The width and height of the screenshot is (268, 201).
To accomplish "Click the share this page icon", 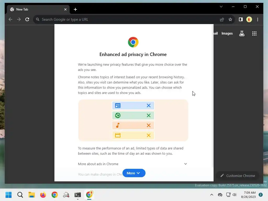I will pos(222,19).
